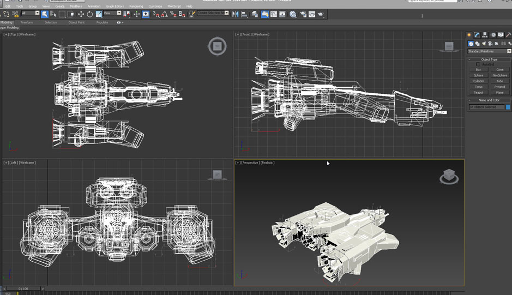The width and height of the screenshot is (512, 295).
Task: Open the MAXScript menu
Action: coord(174,6)
